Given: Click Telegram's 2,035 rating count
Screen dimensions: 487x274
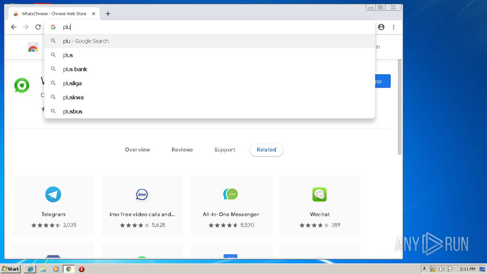Looking at the screenshot, I should pos(70,225).
